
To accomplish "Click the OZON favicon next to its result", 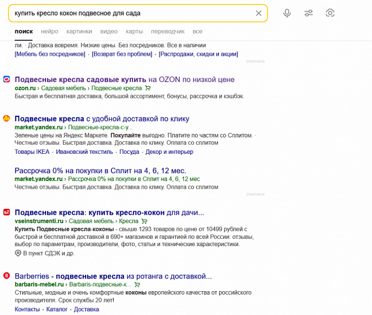I will pos(6,79).
